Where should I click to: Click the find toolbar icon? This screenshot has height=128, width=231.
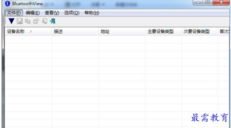[45, 21]
